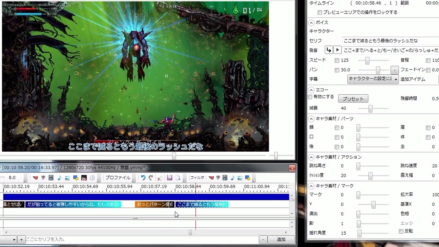Adjust the Y position slider

click(373, 204)
